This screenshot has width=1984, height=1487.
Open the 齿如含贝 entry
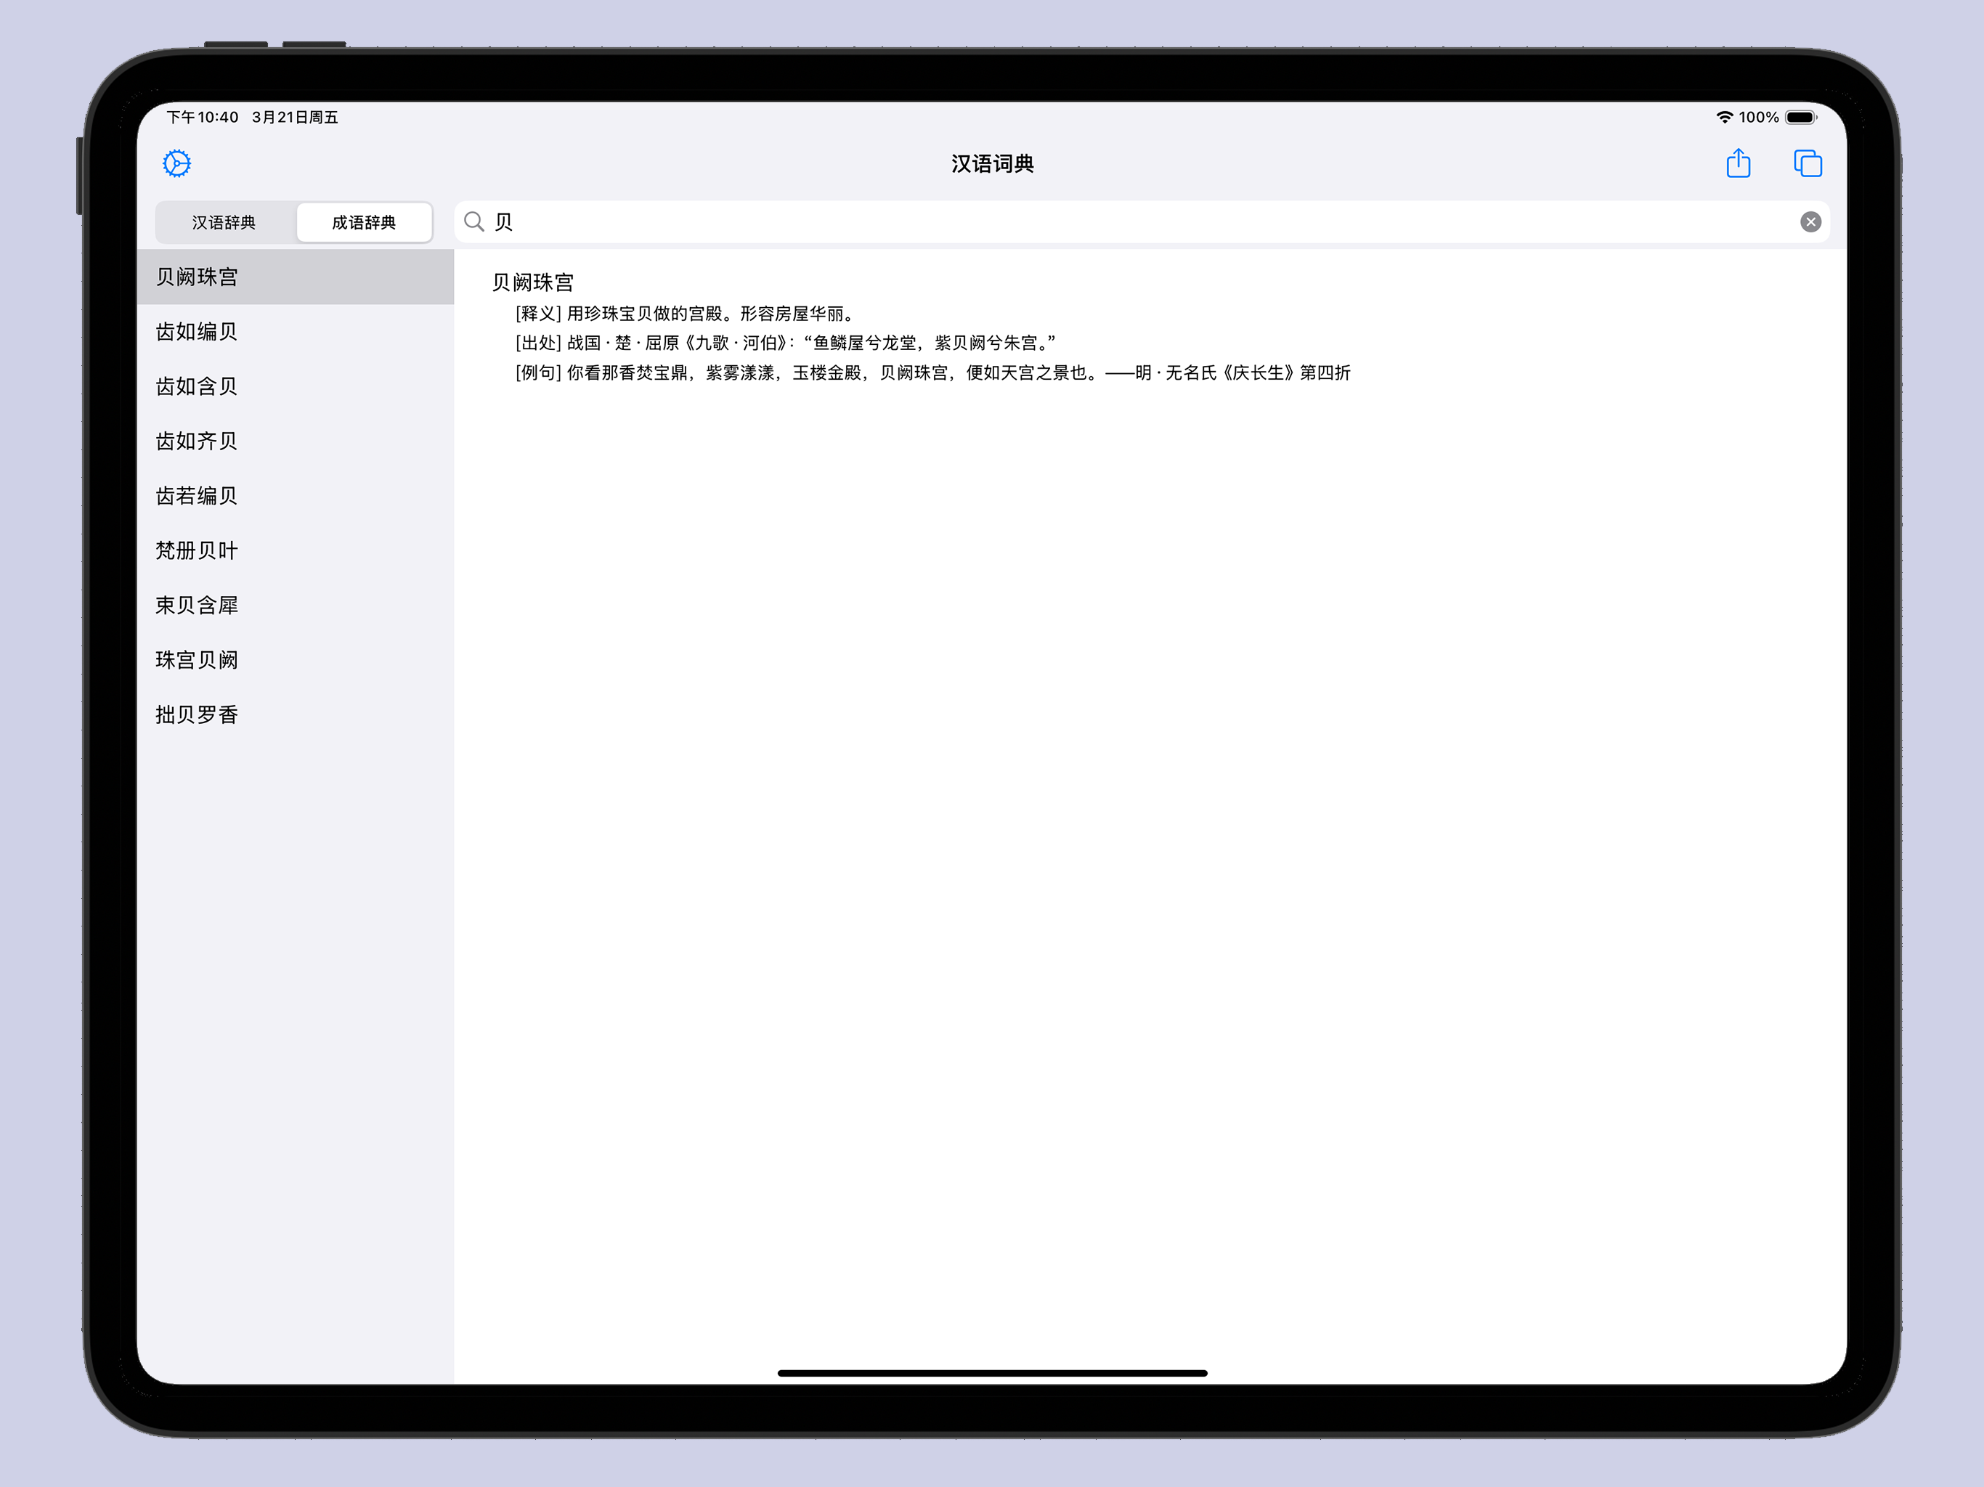(x=295, y=386)
